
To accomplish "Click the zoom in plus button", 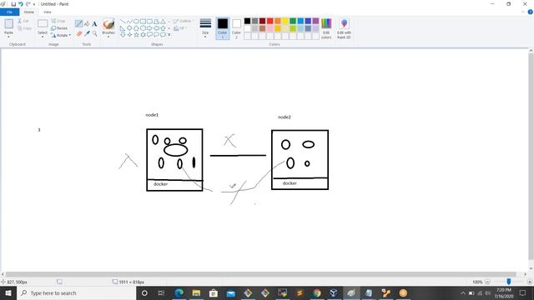I will pos(530,282).
